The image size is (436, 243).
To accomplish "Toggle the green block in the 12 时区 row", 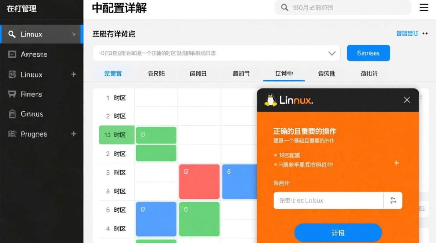I will (x=156, y=135).
